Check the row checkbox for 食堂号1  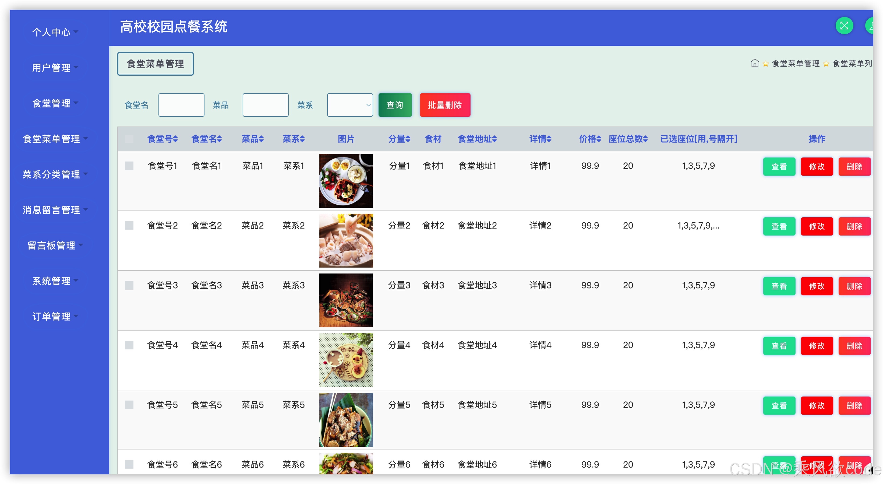click(129, 166)
